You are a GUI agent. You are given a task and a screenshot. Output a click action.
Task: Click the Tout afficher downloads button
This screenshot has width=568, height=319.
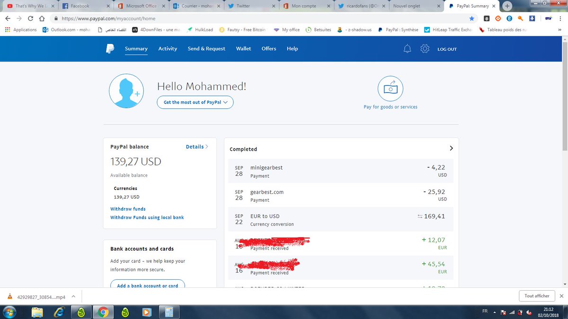[x=537, y=296]
